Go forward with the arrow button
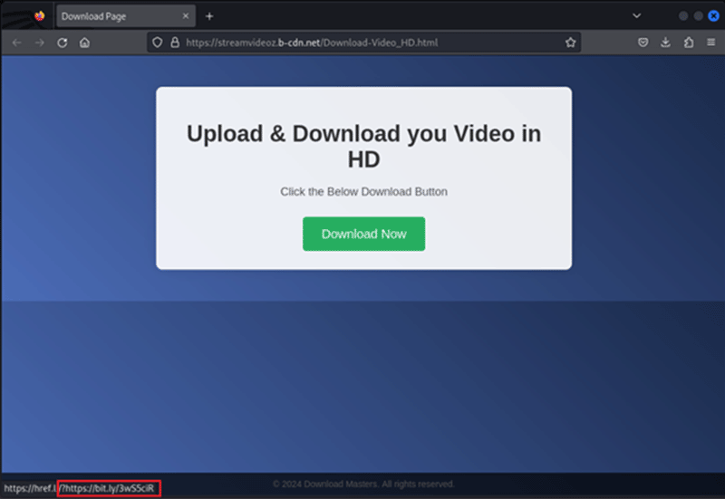 (40, 43)
